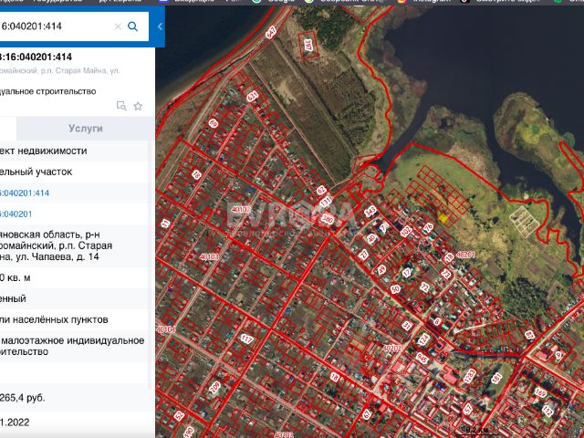Click map parcel label 32
Screen dimensions: 584x438
click(x=179, y=416)
